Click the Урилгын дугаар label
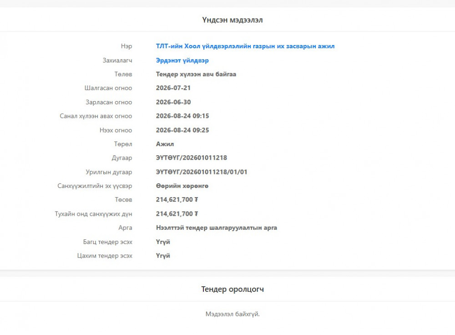Image resolution: width=455 pixels, height=335 pixels. [109, 172]
